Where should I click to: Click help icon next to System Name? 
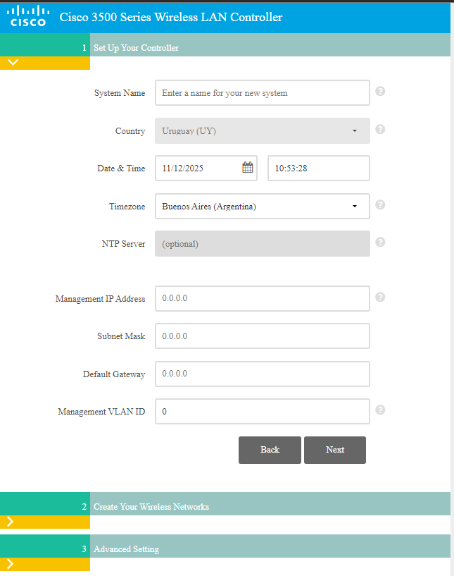(x=380, y=92)
